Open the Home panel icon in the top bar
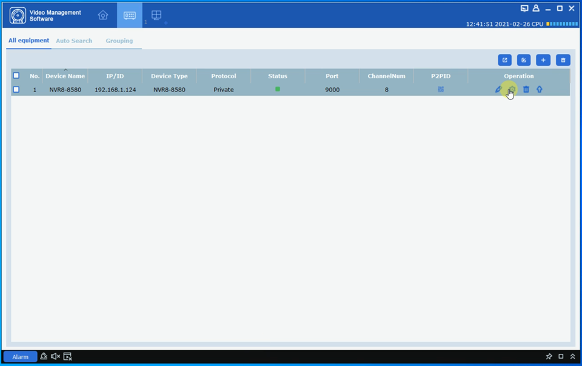This screenshot has width=582, height=366. (x=103, y=15)
